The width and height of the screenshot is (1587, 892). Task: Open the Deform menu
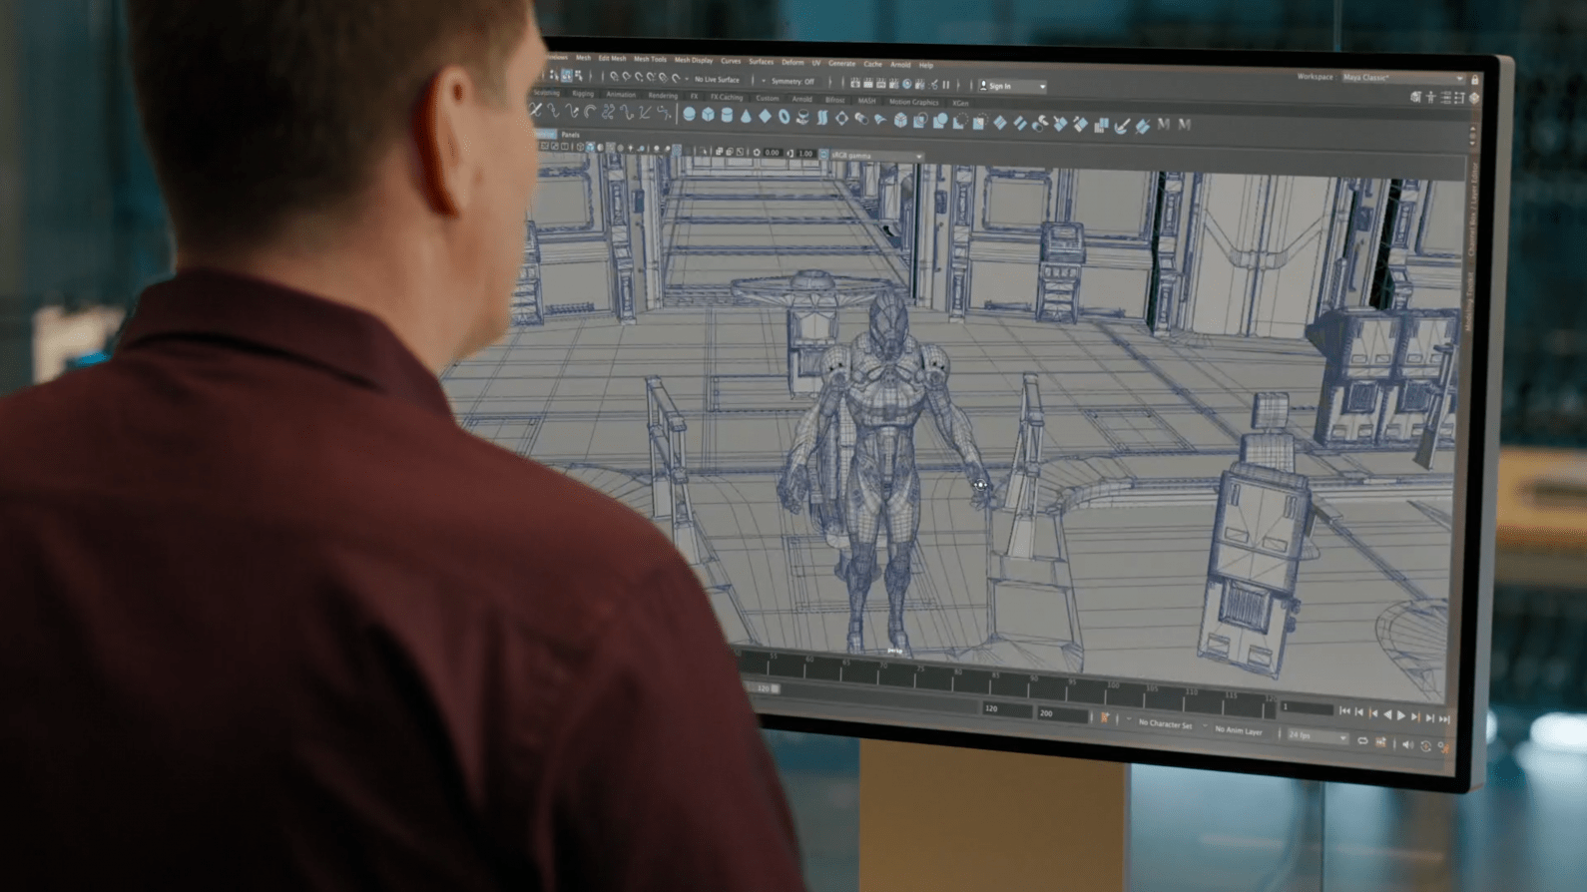793,62
